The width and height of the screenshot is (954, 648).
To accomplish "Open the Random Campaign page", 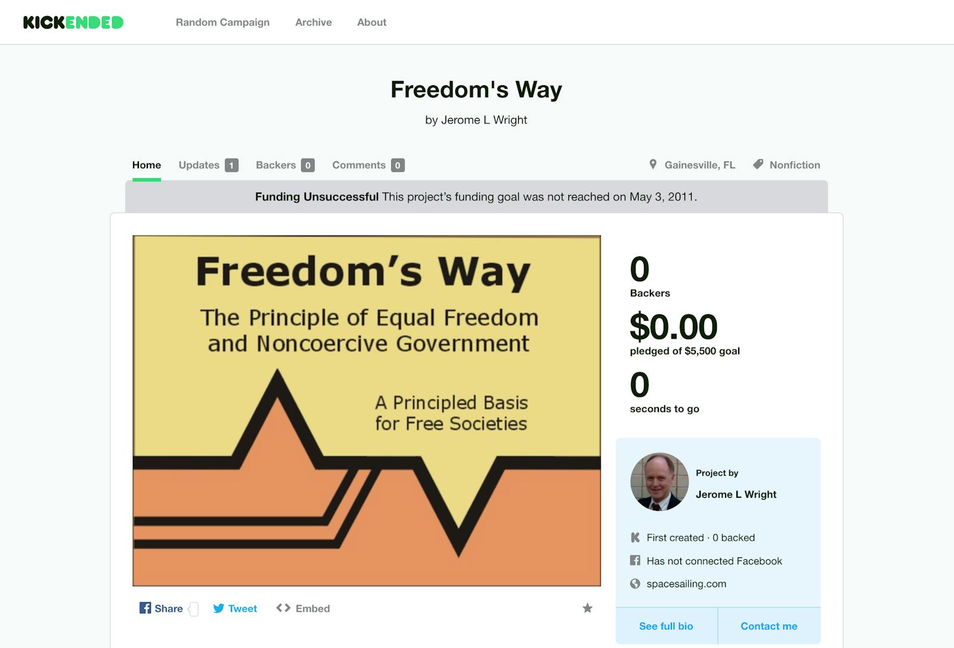I will tap(222, 23).
